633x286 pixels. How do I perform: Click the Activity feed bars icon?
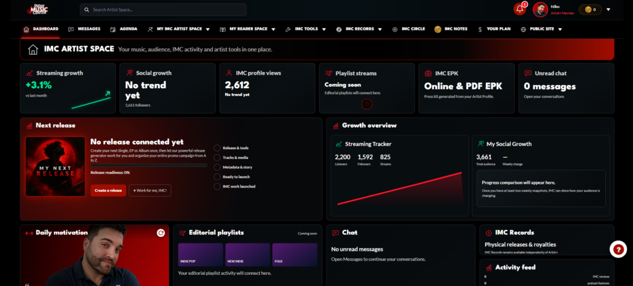point(489,268)
